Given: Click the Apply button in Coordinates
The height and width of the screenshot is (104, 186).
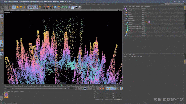Looking at the screenshot, I should coord(118,100).
